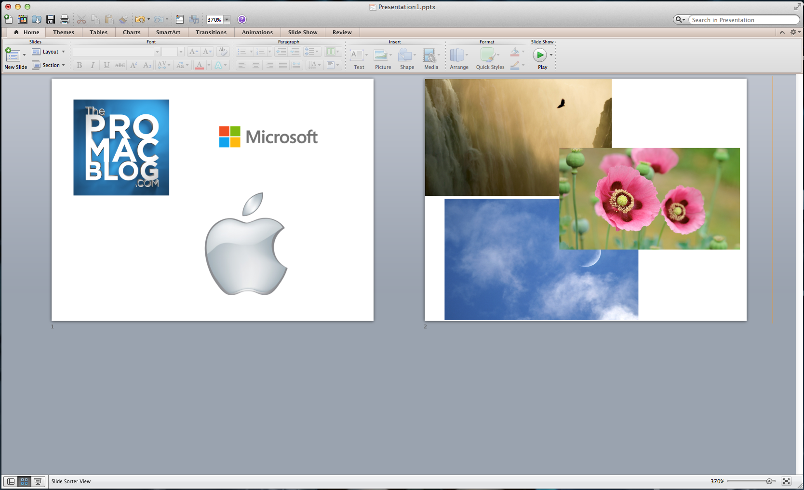Switch to Slide Show view button in status bar

tap(38, 481)
